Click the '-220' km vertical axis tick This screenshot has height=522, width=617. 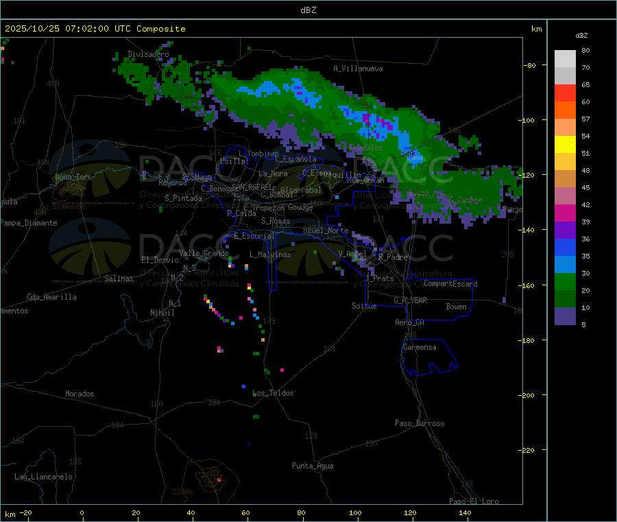click(x=527, y=450)
